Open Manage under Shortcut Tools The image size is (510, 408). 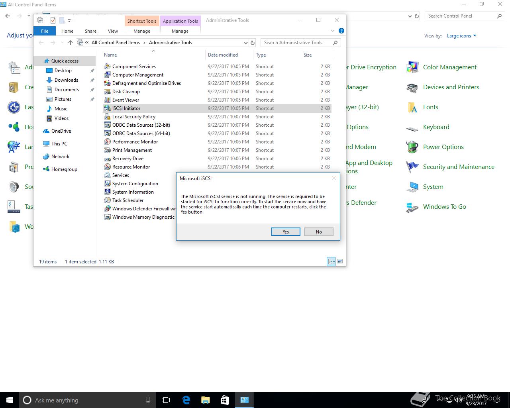(142, 31)
